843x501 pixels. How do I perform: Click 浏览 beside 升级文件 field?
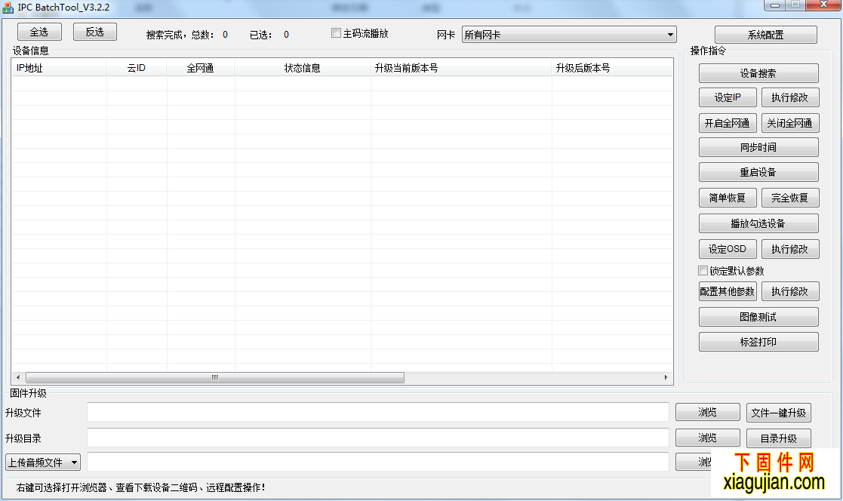click(x=707, y=412)
